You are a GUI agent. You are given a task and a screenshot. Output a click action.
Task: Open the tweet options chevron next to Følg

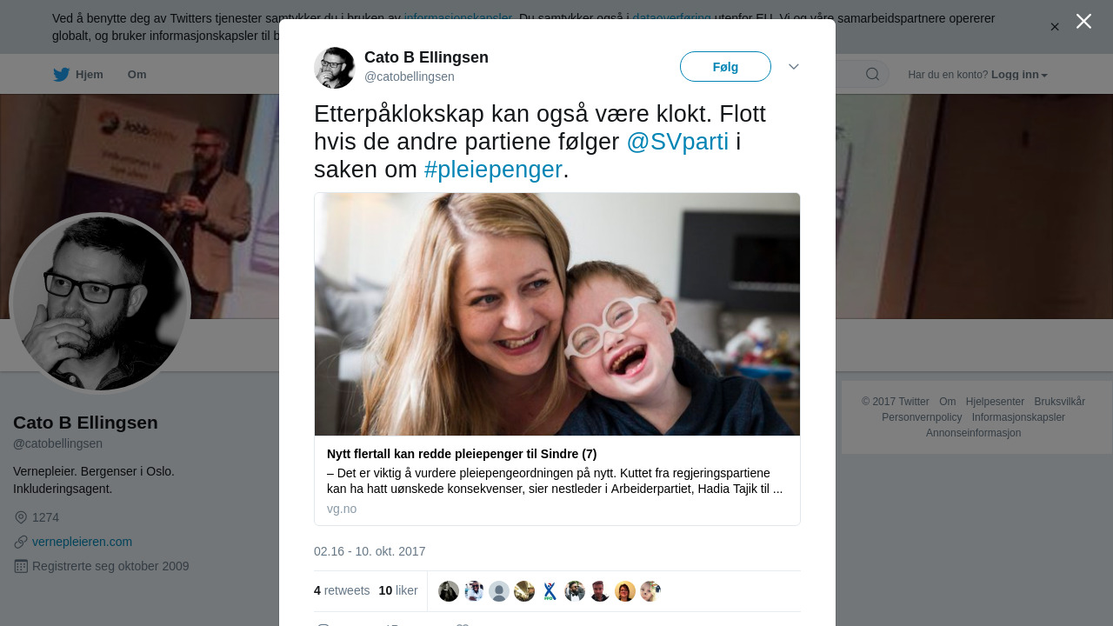tap(793, 67)
